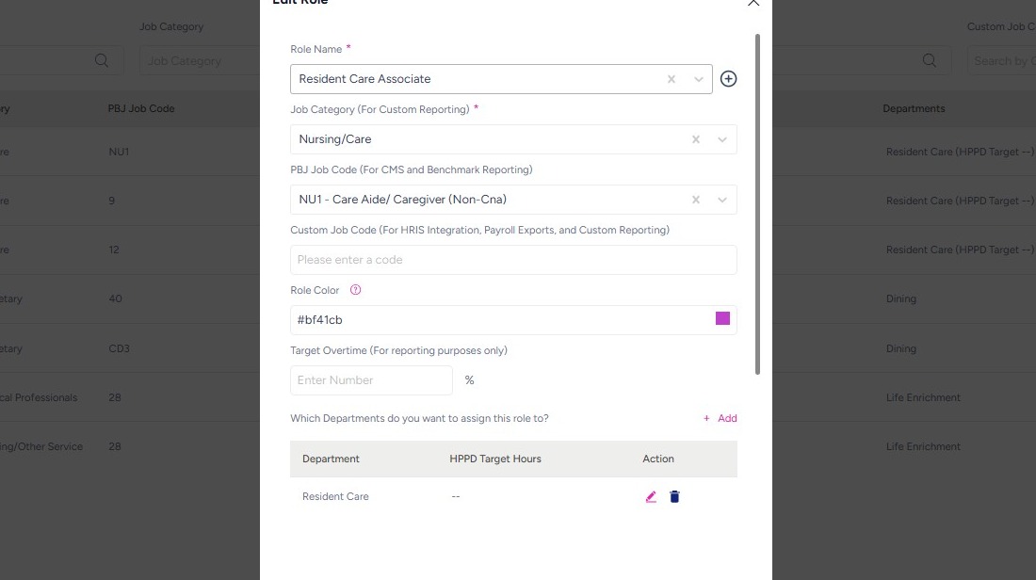Click the role color hex code field

(499, 320)
